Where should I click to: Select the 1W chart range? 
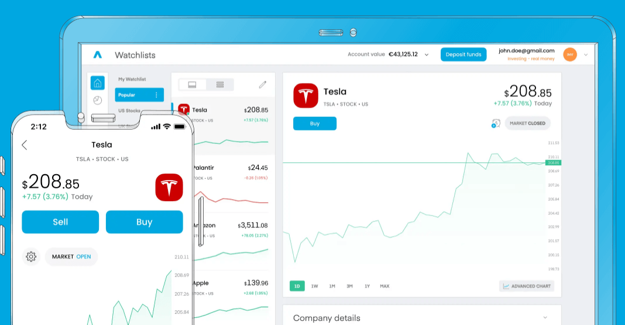pyautogui.click(x=314, y=286)
